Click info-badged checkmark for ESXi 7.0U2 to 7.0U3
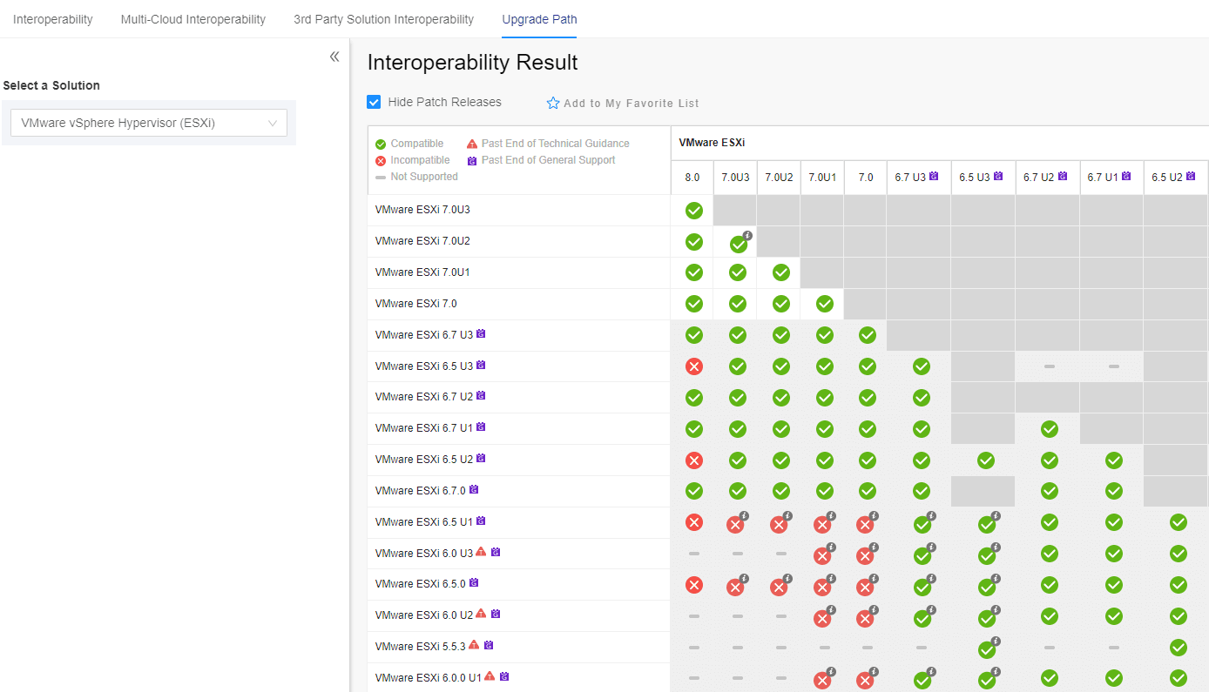The height and width of the screenshot is (692, 1209). click(x=739, y=243)
